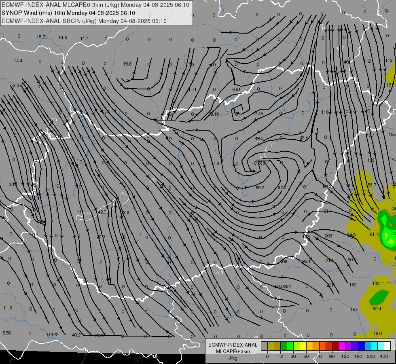
Task: Click the 201 map value
Action: tap(330, 285)
